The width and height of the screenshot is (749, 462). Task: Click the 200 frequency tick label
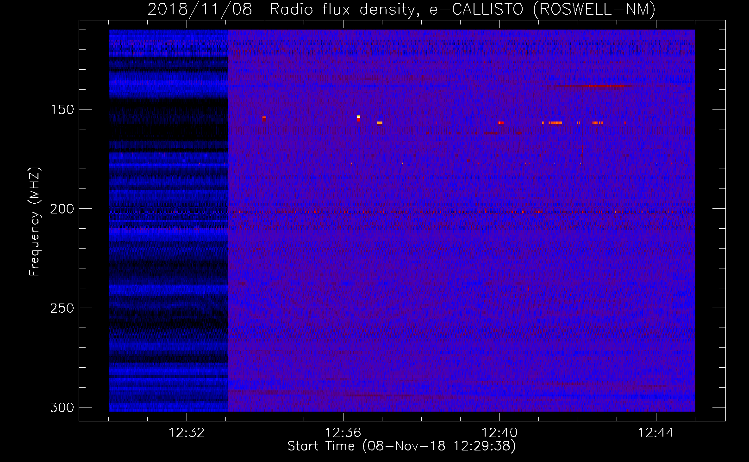62,209
